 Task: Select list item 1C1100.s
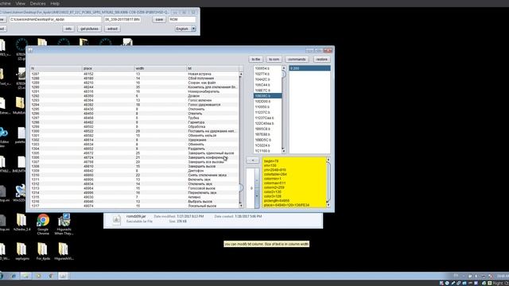click(267, 151)
